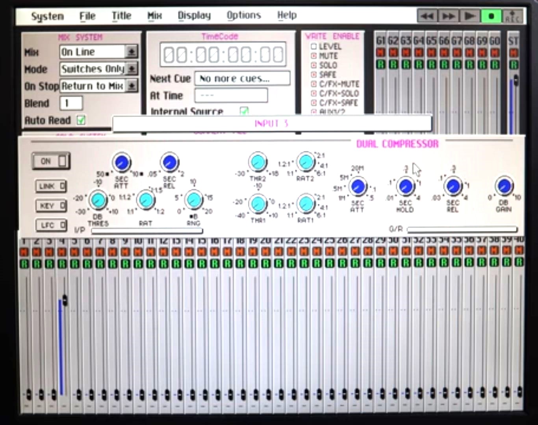Open the Help menu
Screen dimensions: 538x425
[287, 16]
